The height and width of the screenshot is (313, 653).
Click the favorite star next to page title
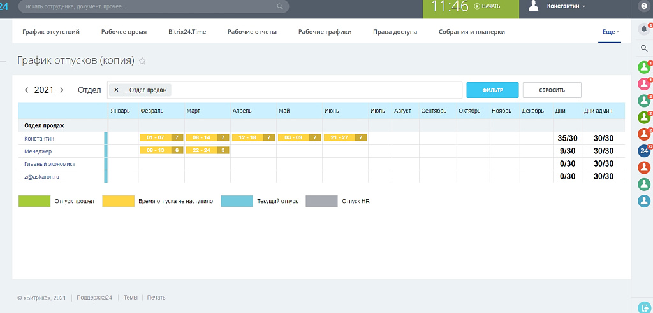pyautogui.click(x=142, y=61)
